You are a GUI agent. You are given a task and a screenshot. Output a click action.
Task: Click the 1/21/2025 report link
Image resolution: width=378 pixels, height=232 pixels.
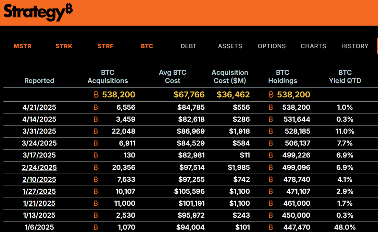tap(39, 204)
